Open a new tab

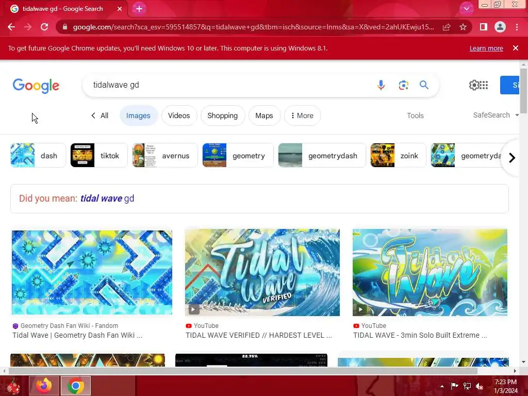click(x=139, y=9)
